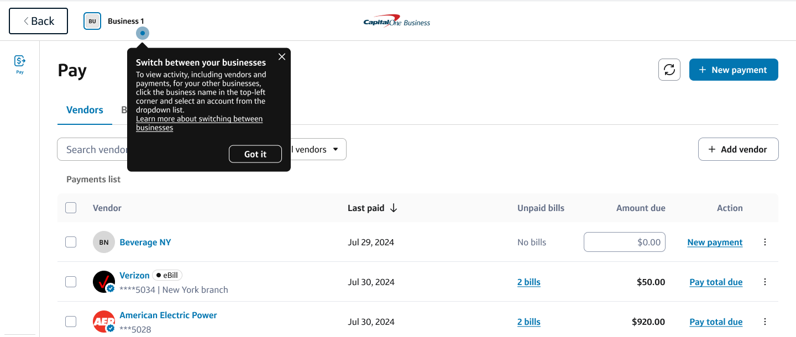Click the Verizon vendor logo
796x337 pixels.
pyautogui.click(x=104, y=282)
